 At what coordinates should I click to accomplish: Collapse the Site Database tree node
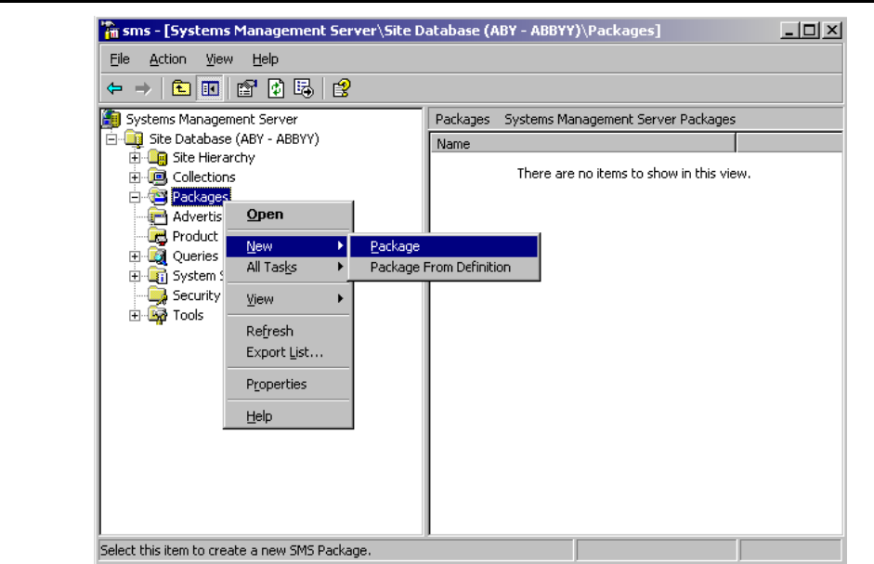click(111, 138)
